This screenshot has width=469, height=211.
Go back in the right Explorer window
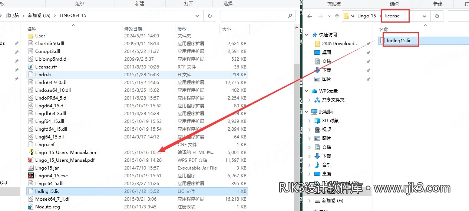(310, 16)
